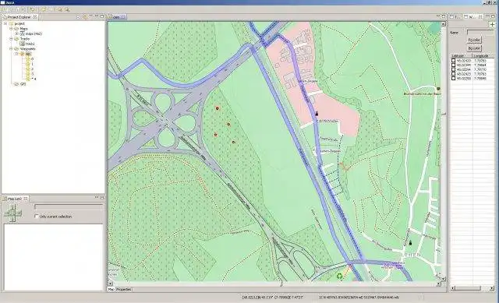Select track1 in project tree
This screenshot has width=499, height=303.
(30, 44)
